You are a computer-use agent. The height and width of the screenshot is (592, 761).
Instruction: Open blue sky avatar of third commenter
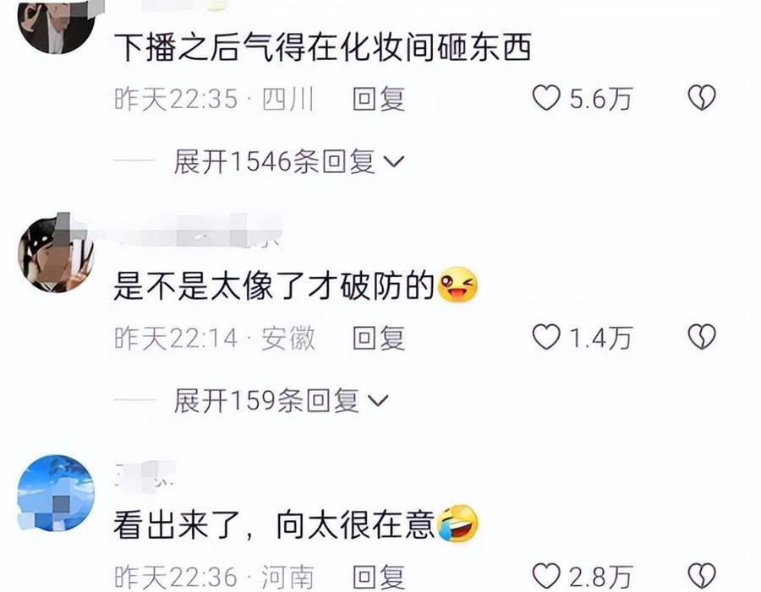[57, 493]
